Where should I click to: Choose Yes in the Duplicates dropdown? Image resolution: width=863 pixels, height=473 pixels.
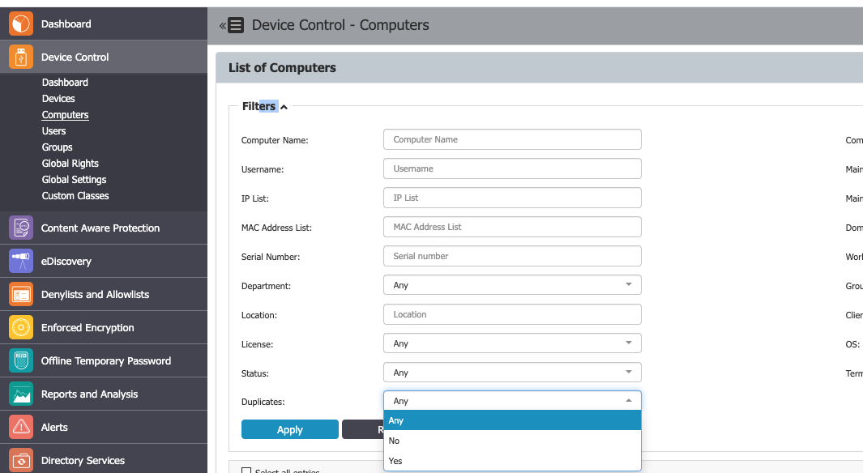point(395,460)
